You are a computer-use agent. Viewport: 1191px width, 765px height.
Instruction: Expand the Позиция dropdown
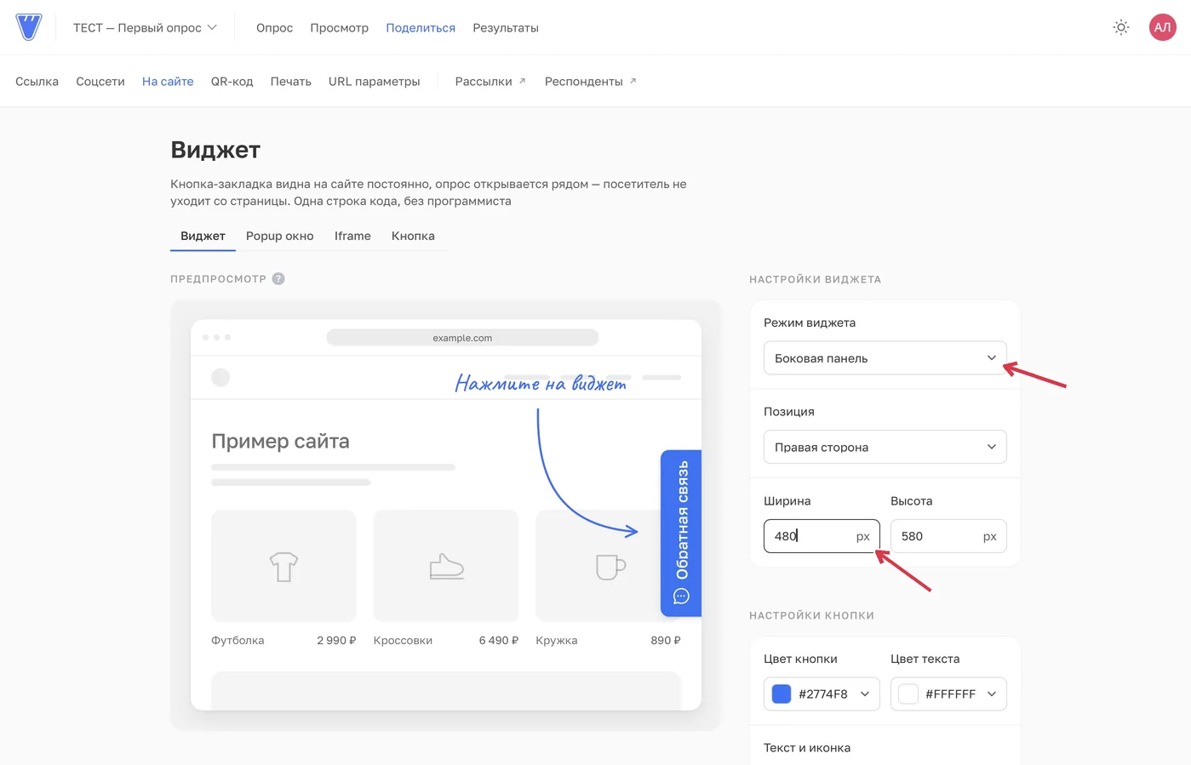pyautogui.click(x=885, y=447)
